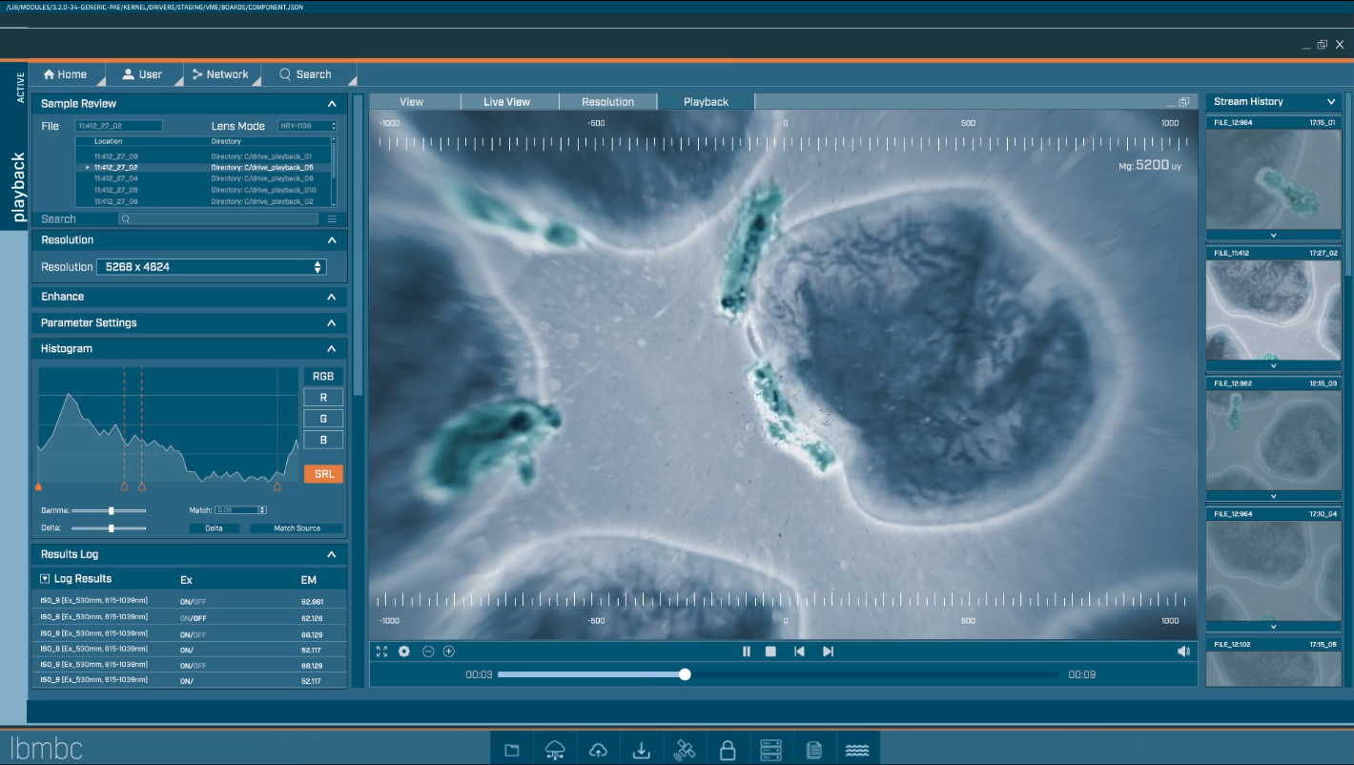Screen dimensions: 1354x765
Task: Click the cloud network icon in bottom dock
Action: [555, 750]
